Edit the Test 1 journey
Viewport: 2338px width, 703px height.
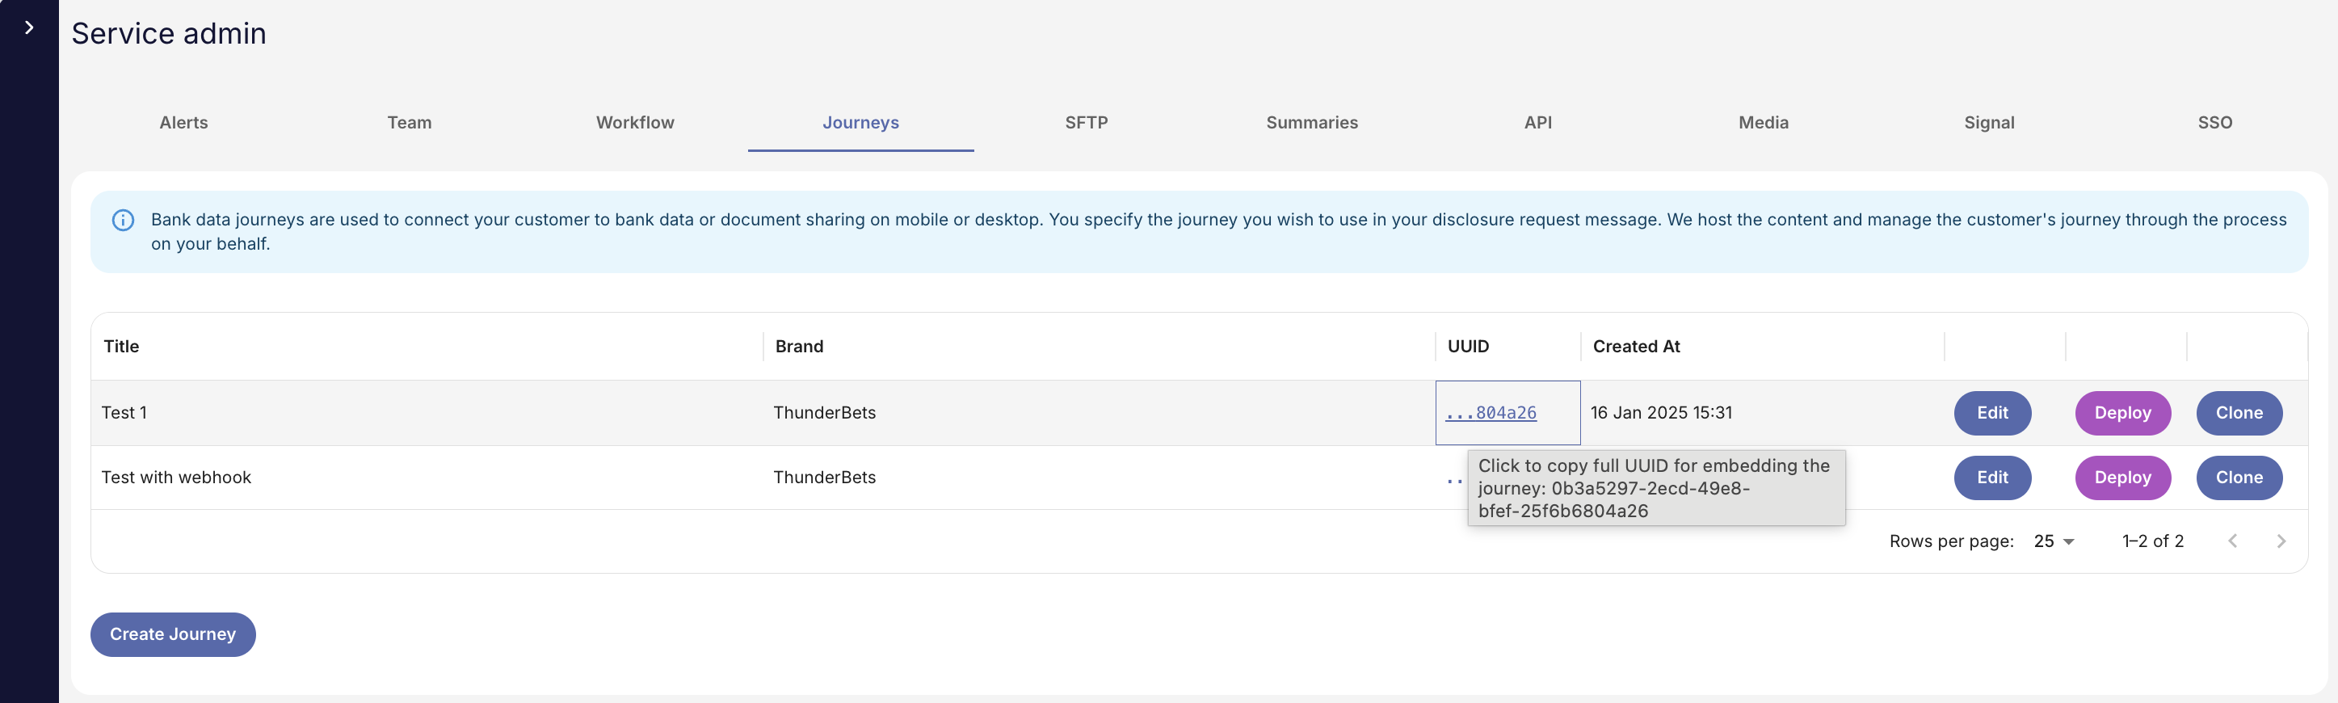pyautogui.click(x=1992, y=413)
